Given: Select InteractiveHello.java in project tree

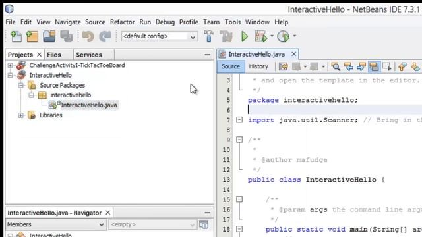Looking at the screenshot, I should point(89,105).
